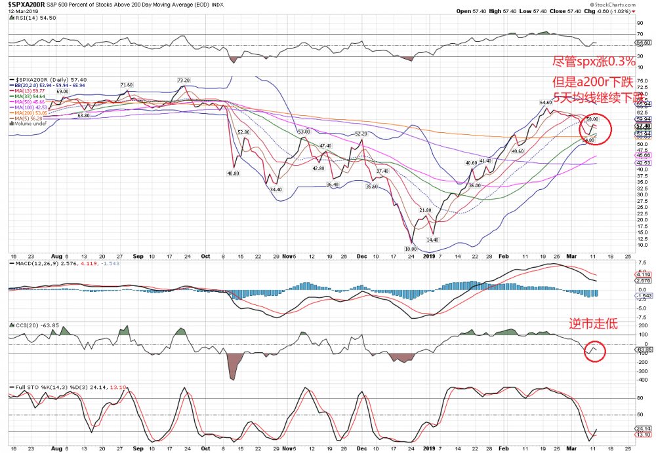Click the 14.40 low price label

coord(432,240)
